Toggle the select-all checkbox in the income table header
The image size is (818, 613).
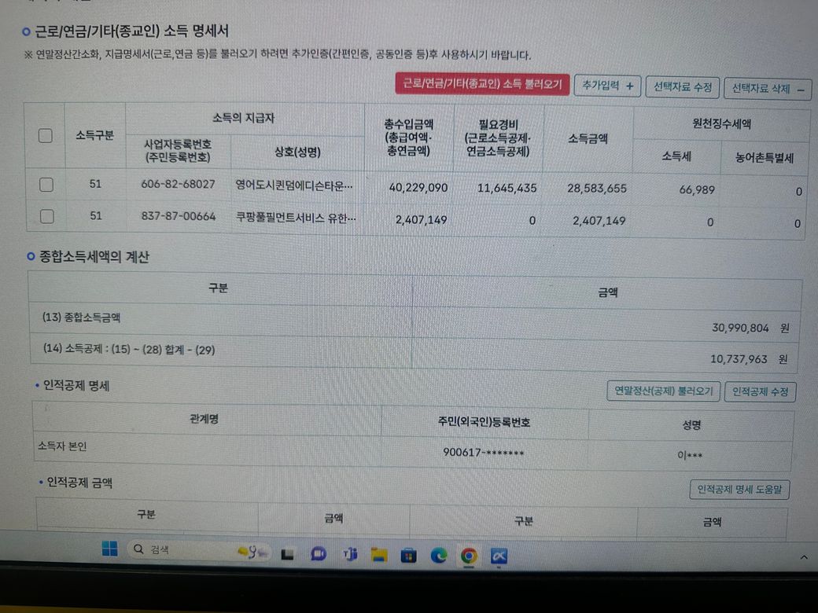click(x=46, y=135)
